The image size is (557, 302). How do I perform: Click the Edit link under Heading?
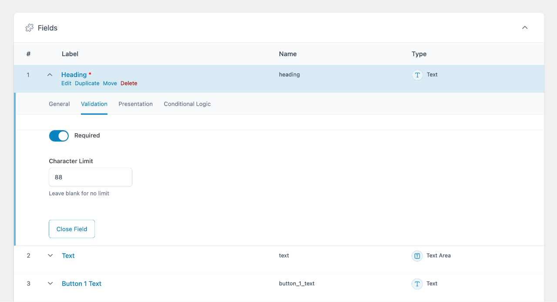pos(66,83)
